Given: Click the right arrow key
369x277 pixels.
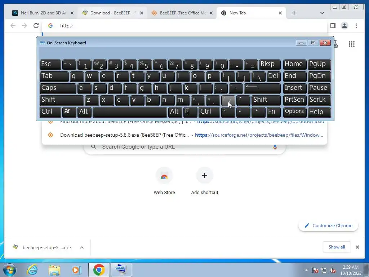Looking at the screenshot, I should tap(258, 113).
